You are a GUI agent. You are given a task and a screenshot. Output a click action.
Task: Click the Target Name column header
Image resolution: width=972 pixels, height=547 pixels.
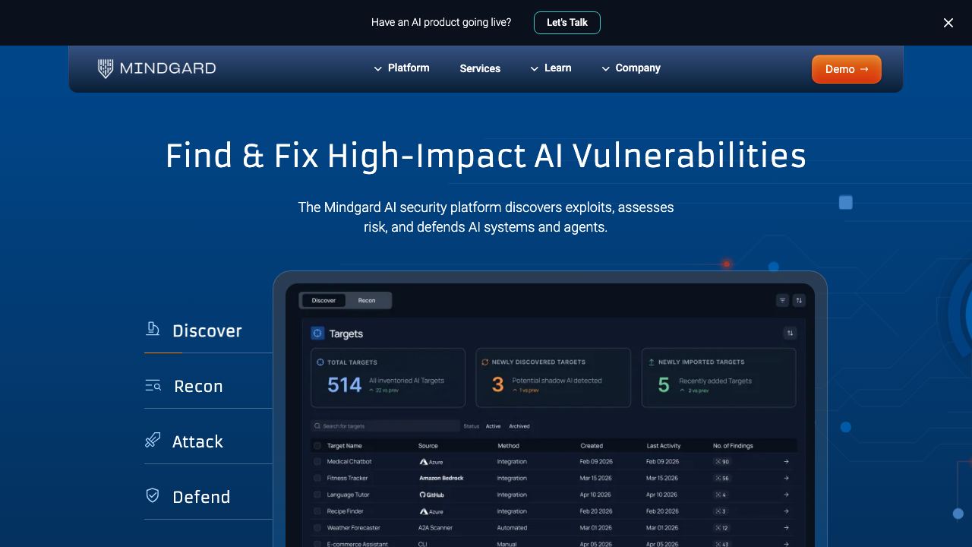(x=344, y=446)
